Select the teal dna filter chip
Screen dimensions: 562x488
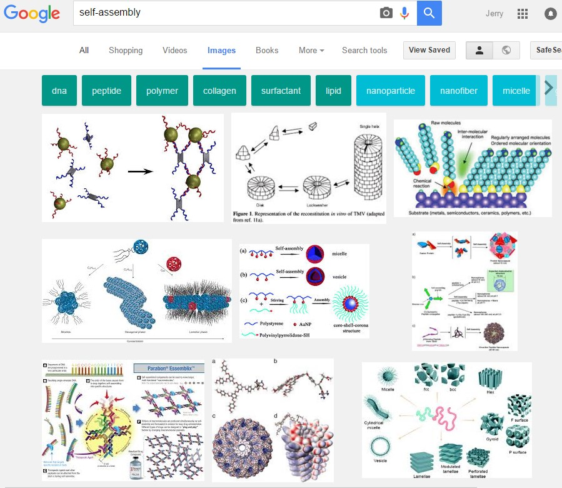pos(59,91)
